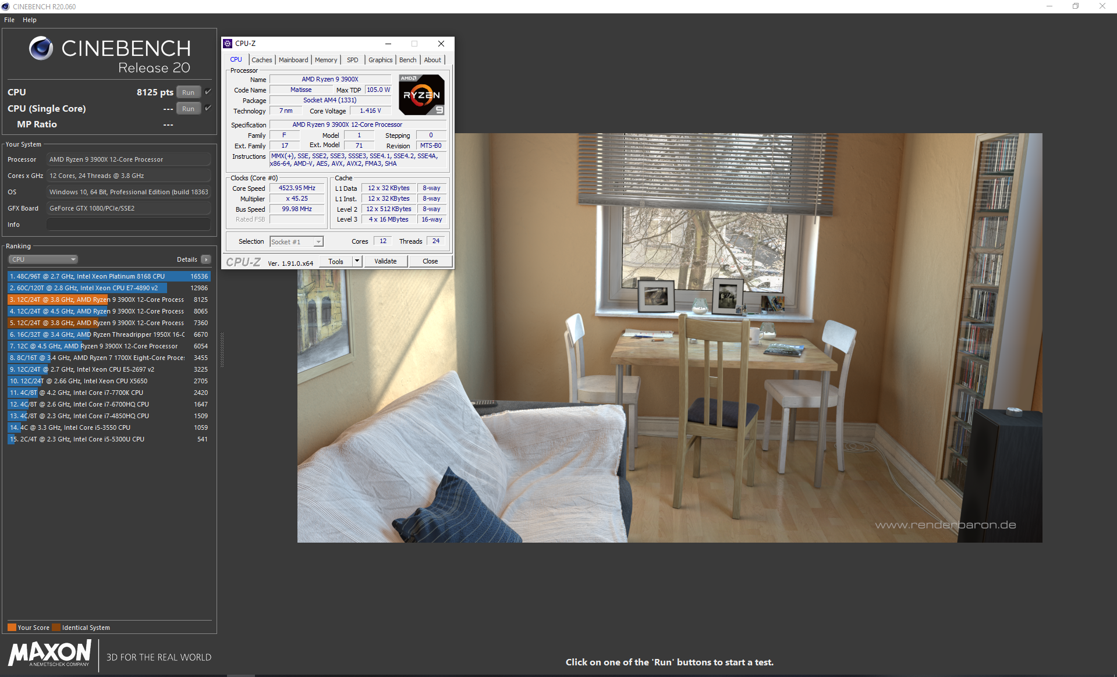Click the Max TDP 105.0 W value
The height and width of the screenshot is (677, 1117).
pyautogui.click(x=378, y=90)
